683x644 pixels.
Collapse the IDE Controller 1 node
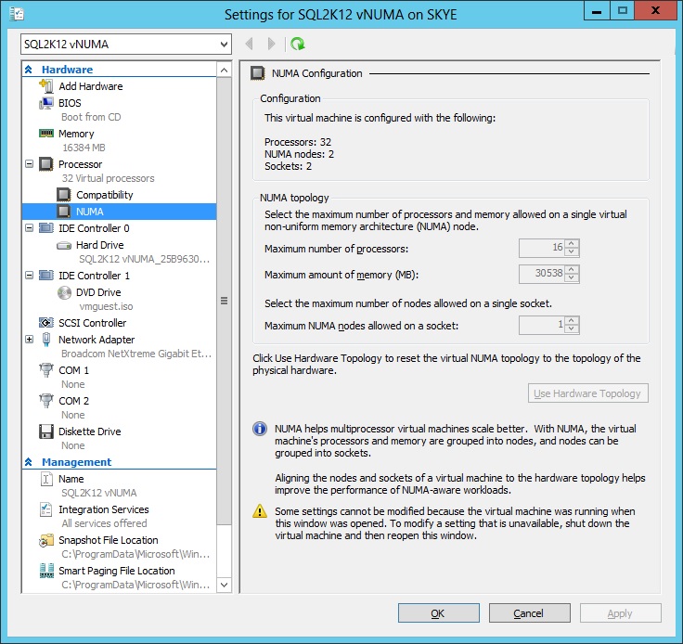pos(29,276)
